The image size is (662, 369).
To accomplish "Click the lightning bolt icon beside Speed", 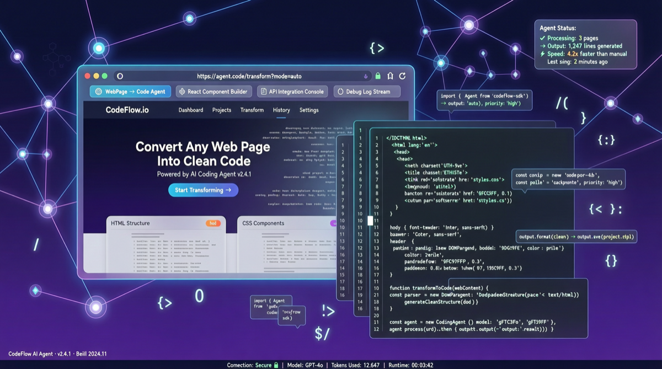I will (x=543, y=54).
